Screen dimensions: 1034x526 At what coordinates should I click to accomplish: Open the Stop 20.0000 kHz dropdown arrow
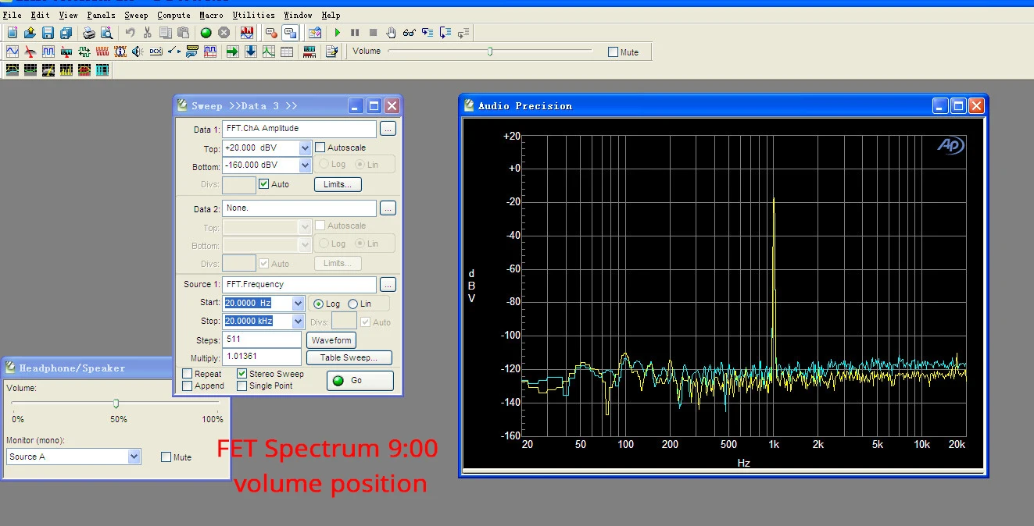click(298, 321)
